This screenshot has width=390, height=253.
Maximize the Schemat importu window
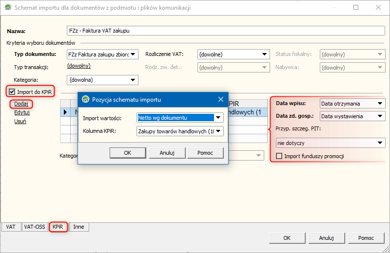click(x=356, y=8)
